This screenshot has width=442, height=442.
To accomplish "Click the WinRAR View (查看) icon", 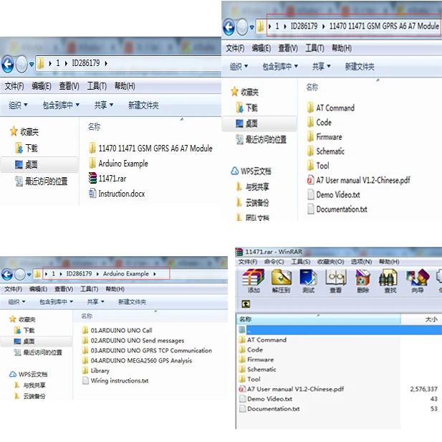I will [x=335, y=281].
